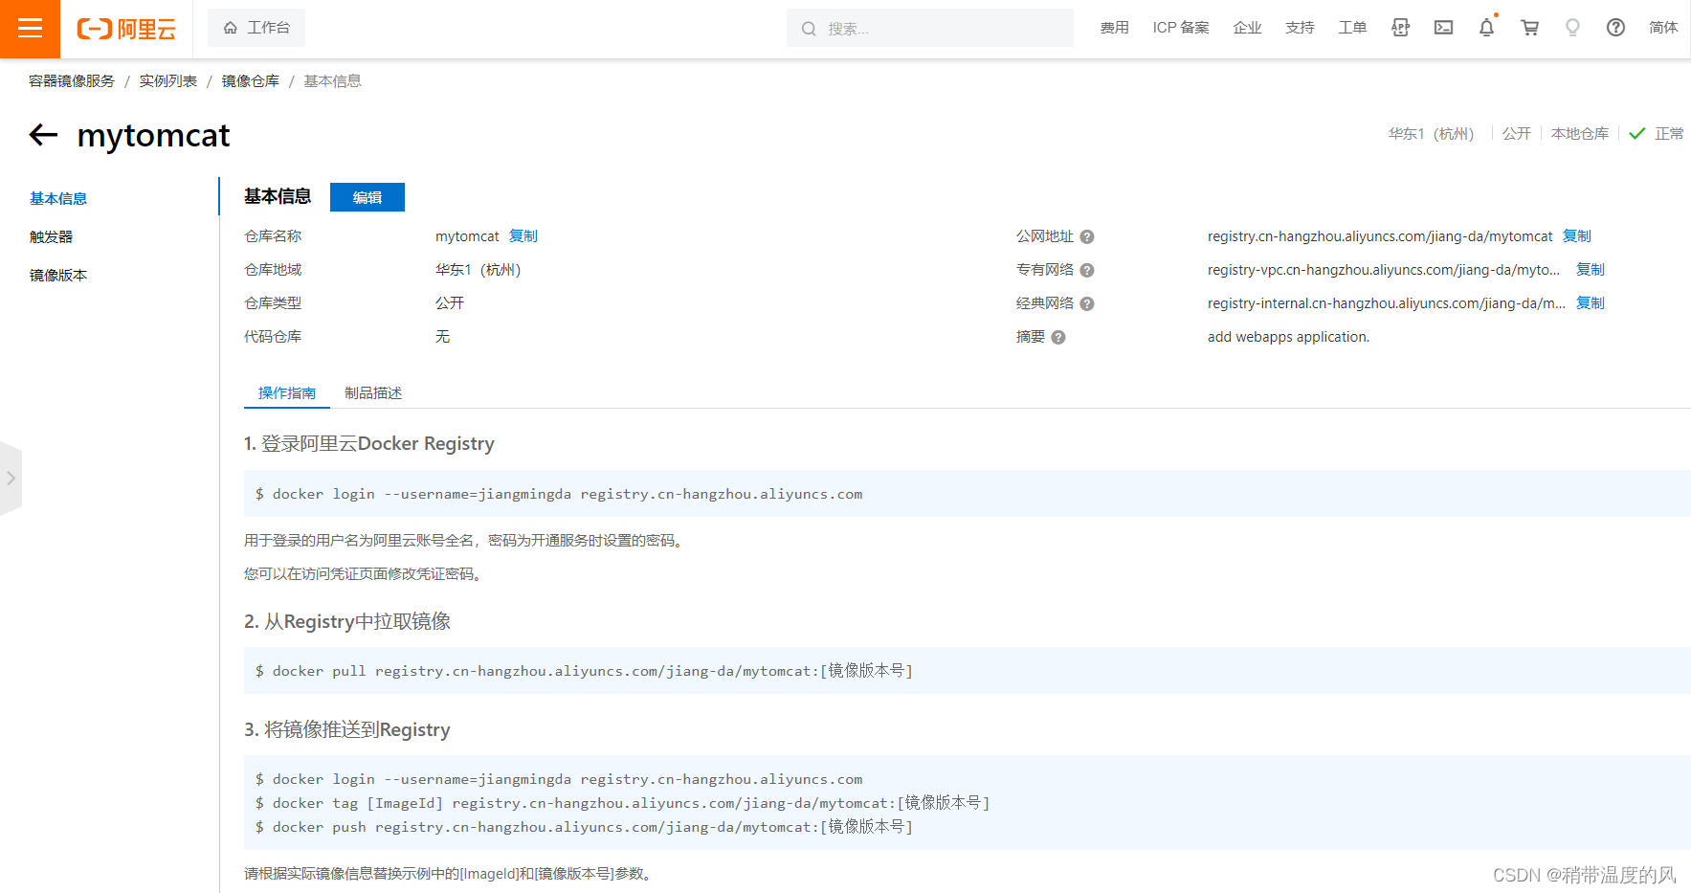Open the 工单 menu

1352,28
